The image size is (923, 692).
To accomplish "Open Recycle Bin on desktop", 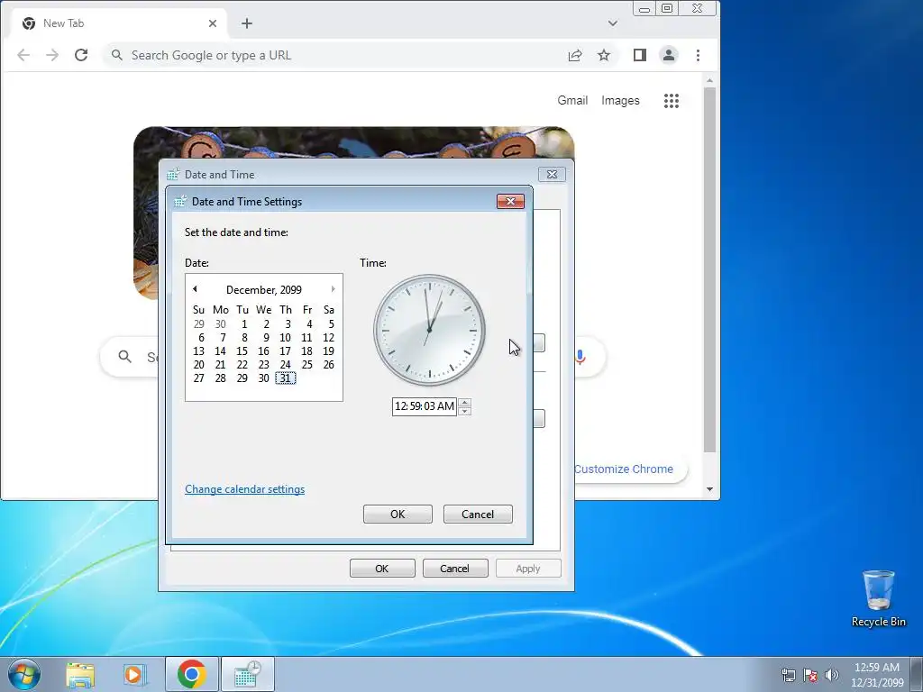I will [x=879, y=599].
